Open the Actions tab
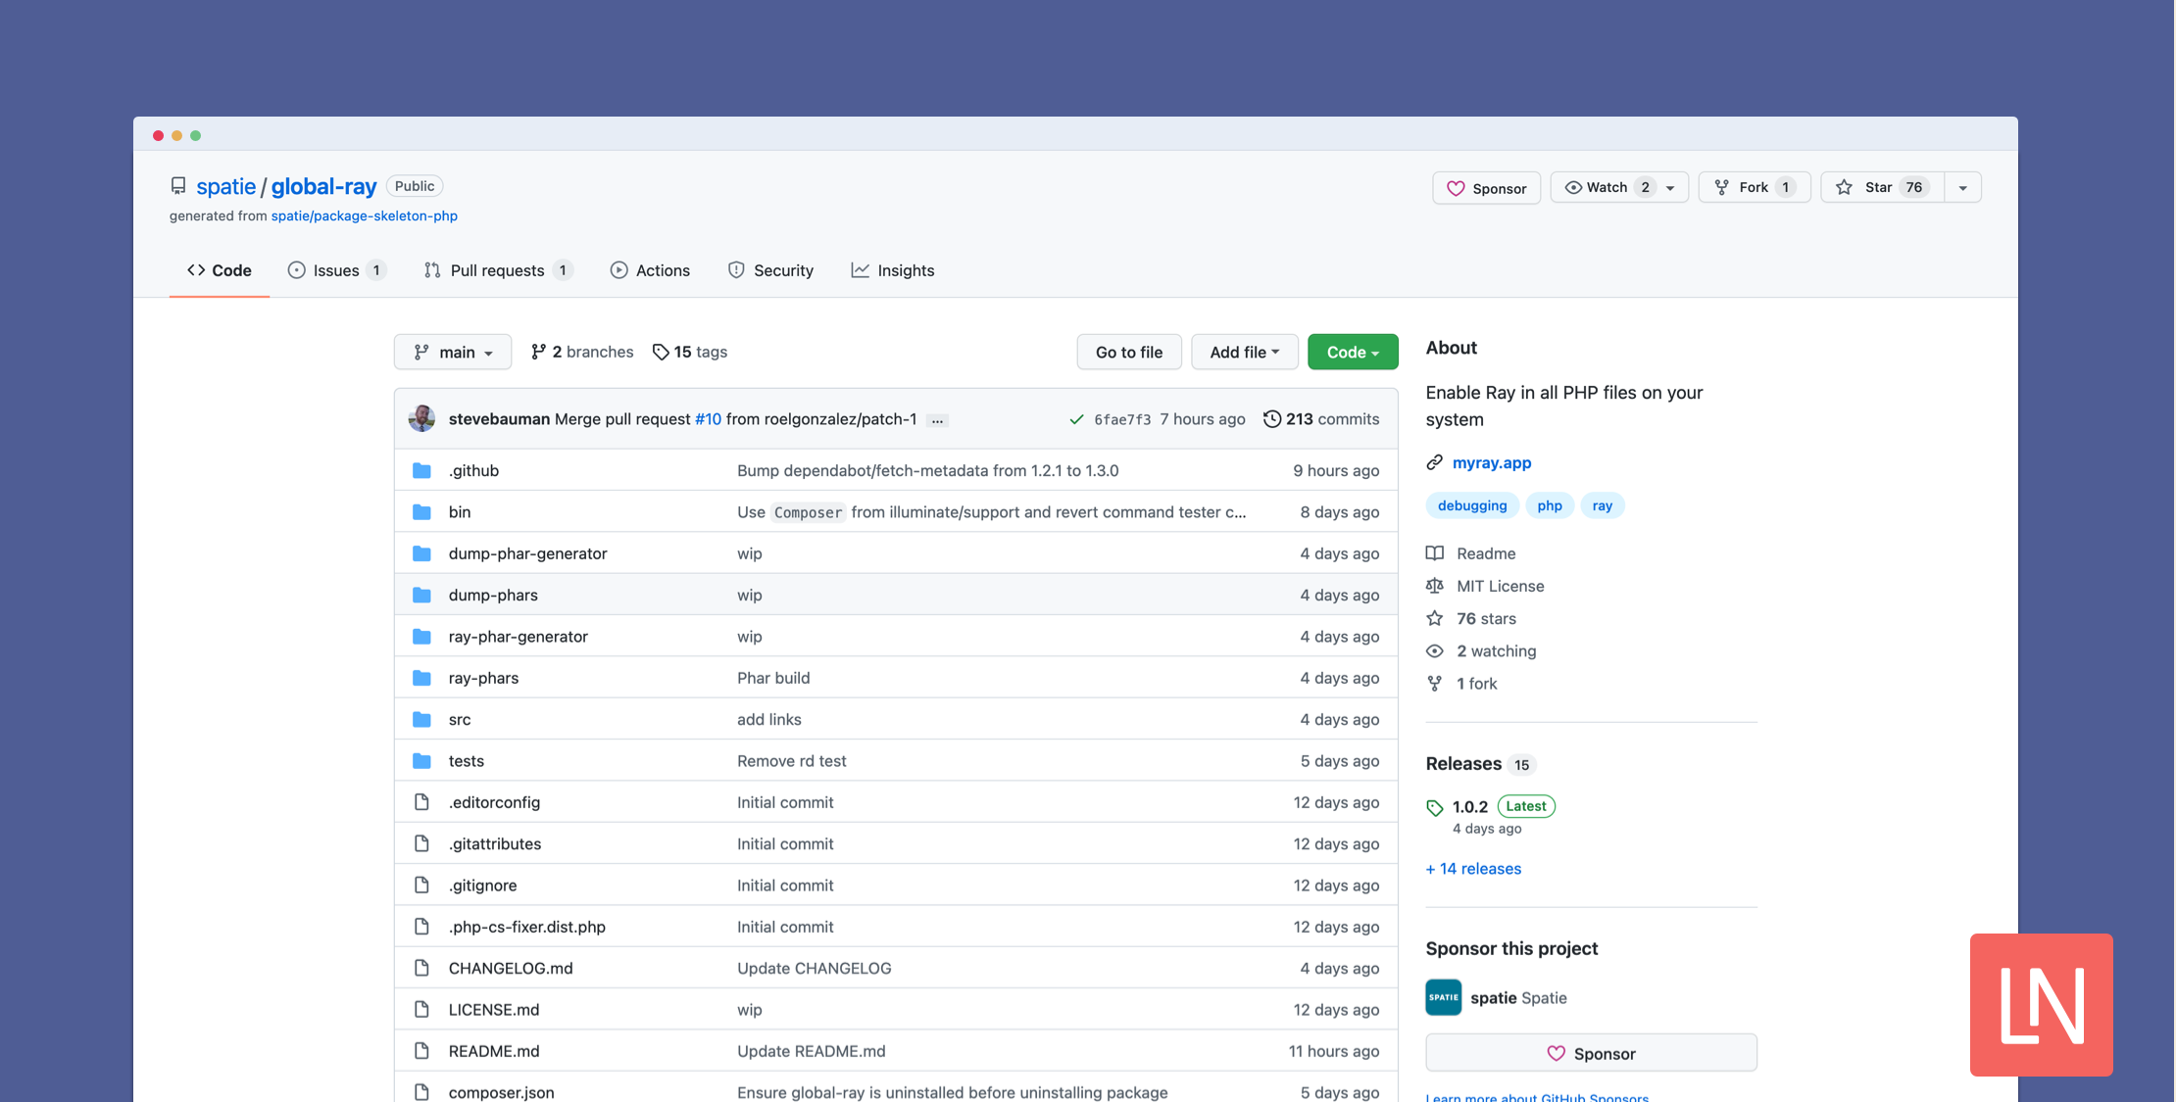2176x1102 pixels. pos(650,270)
